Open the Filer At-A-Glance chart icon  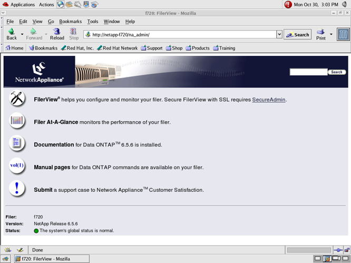17,121
